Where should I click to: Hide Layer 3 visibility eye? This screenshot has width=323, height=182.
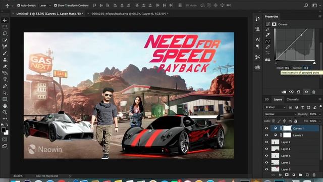(266, 163)
